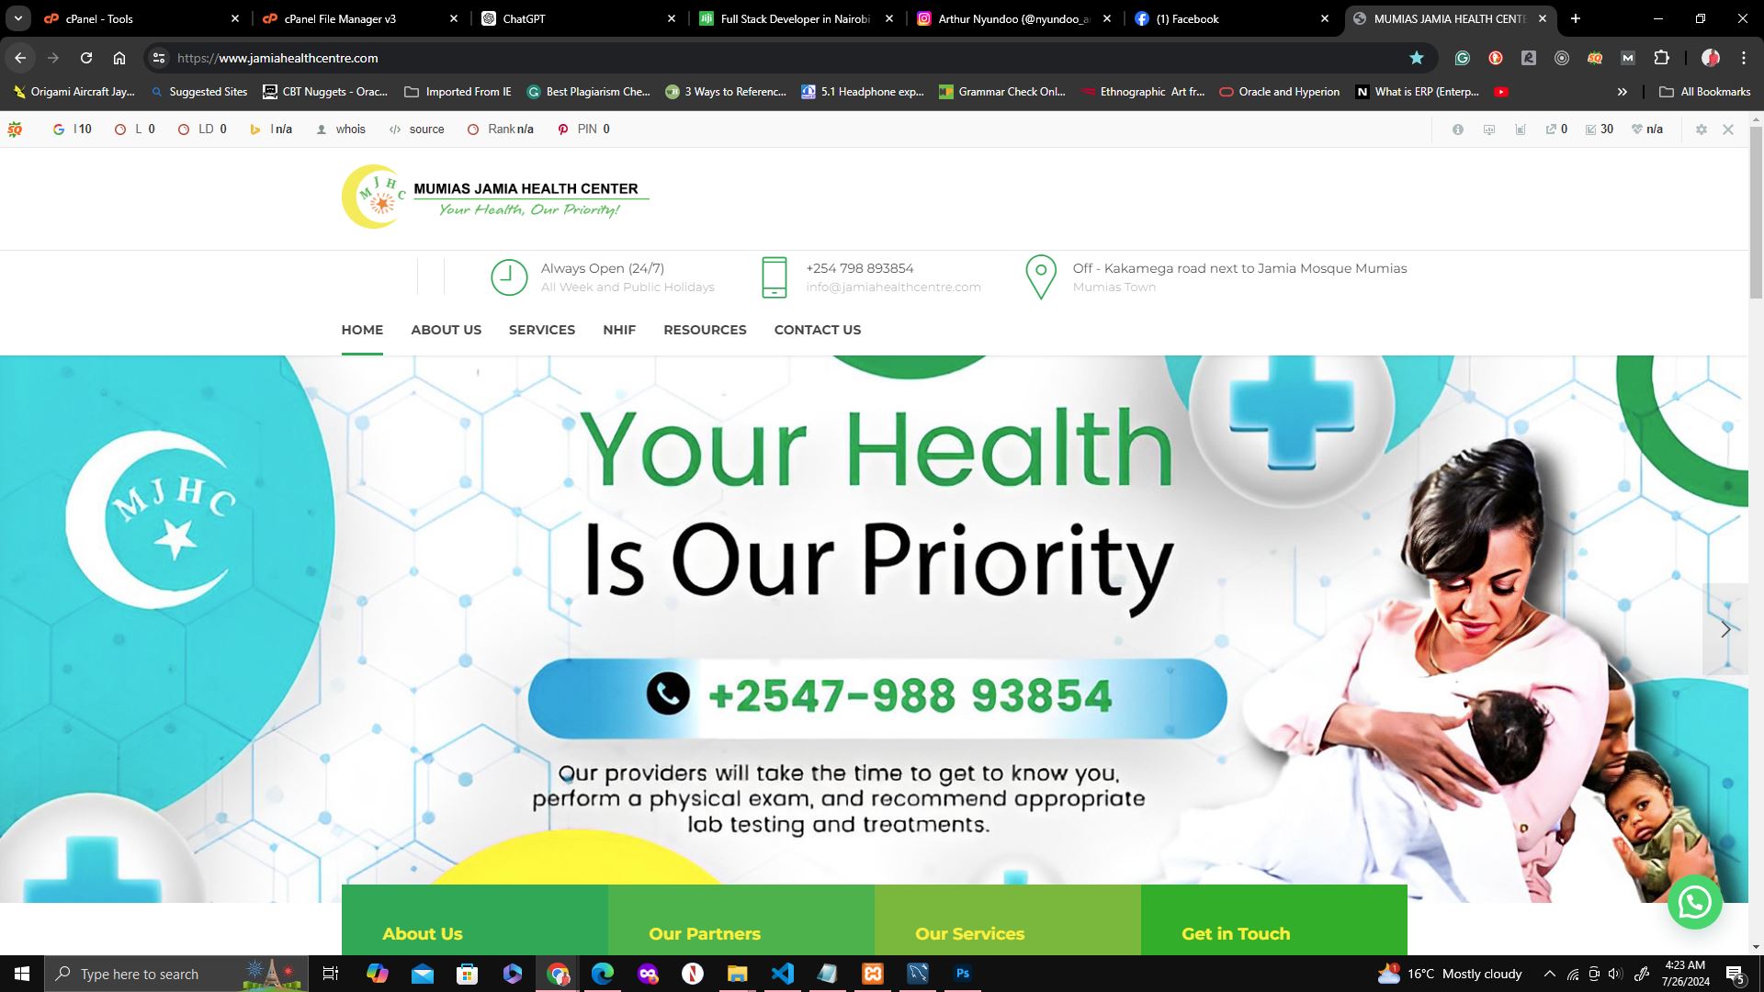Click the SEO rank tracker icon in toolbar
1764x992 pixels.
475,130
